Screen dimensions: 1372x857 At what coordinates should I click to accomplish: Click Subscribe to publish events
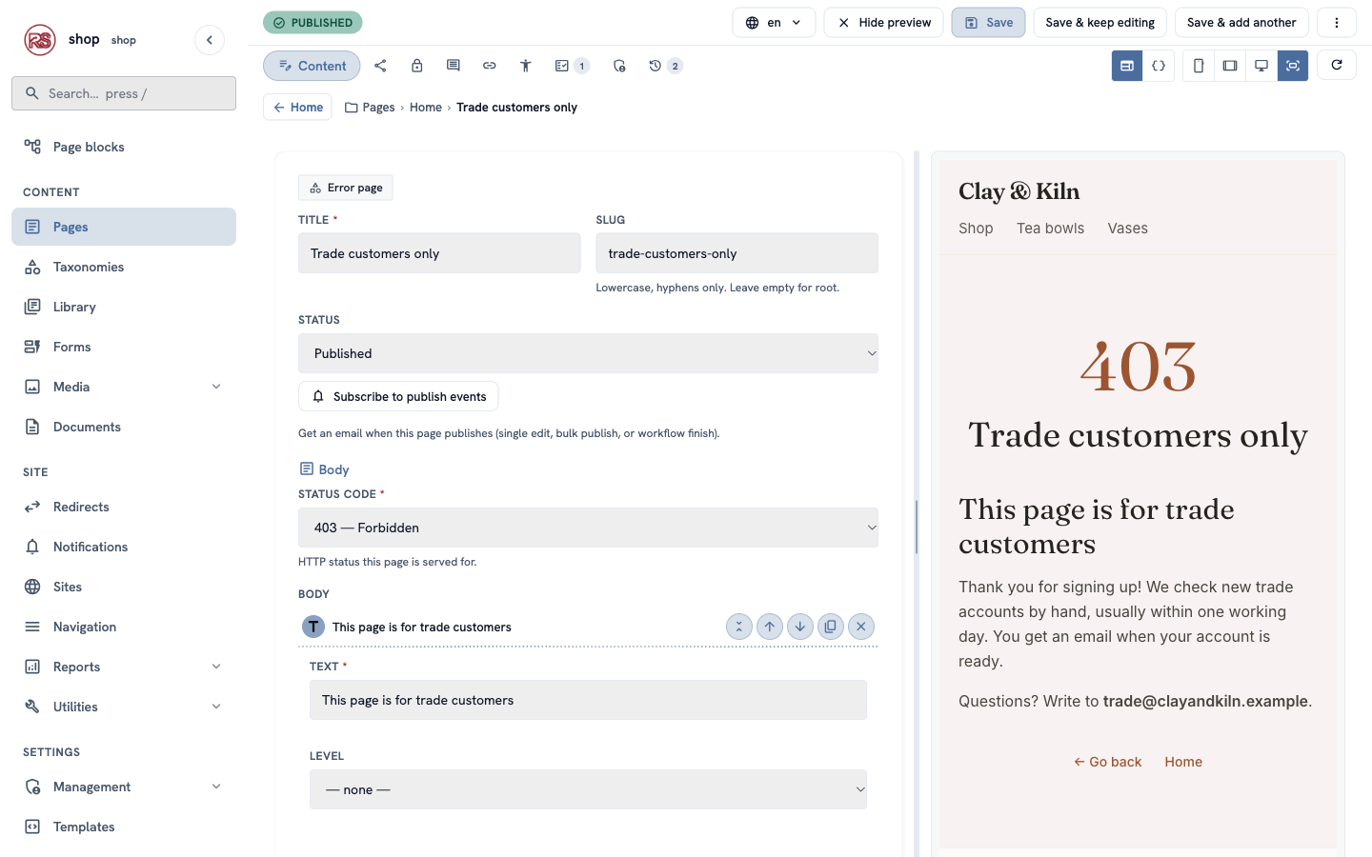(398, 396)
